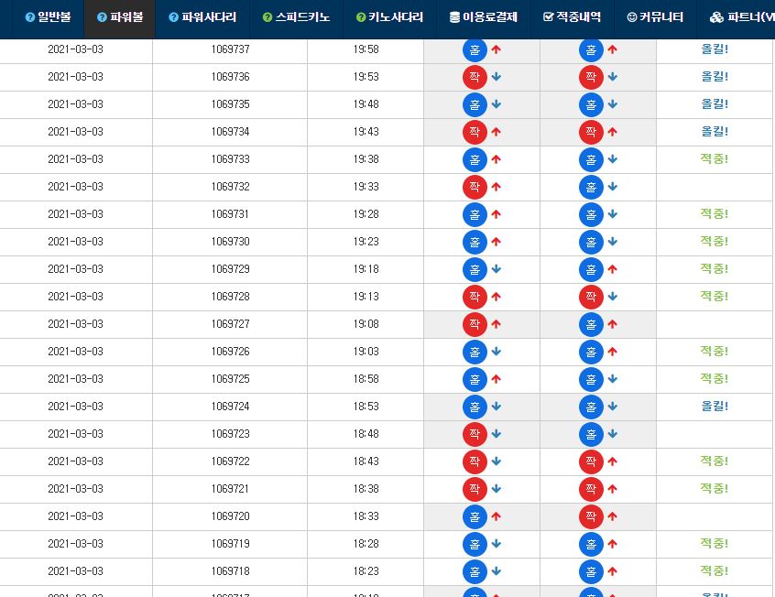Click left 짝 circle in round 1069723

click(475, 434)
